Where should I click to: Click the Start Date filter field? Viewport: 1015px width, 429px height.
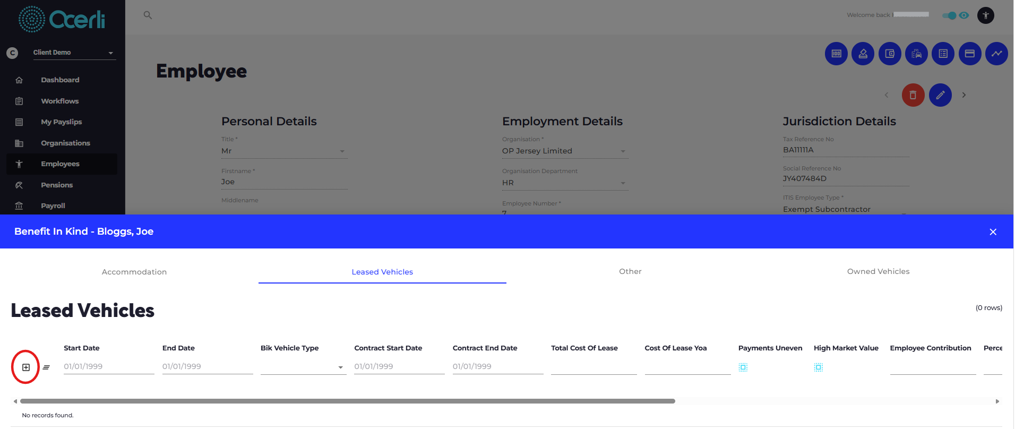point(109,366)
